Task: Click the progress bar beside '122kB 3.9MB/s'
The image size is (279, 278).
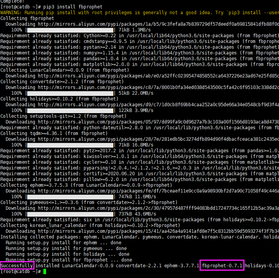Action: [70, 110]
